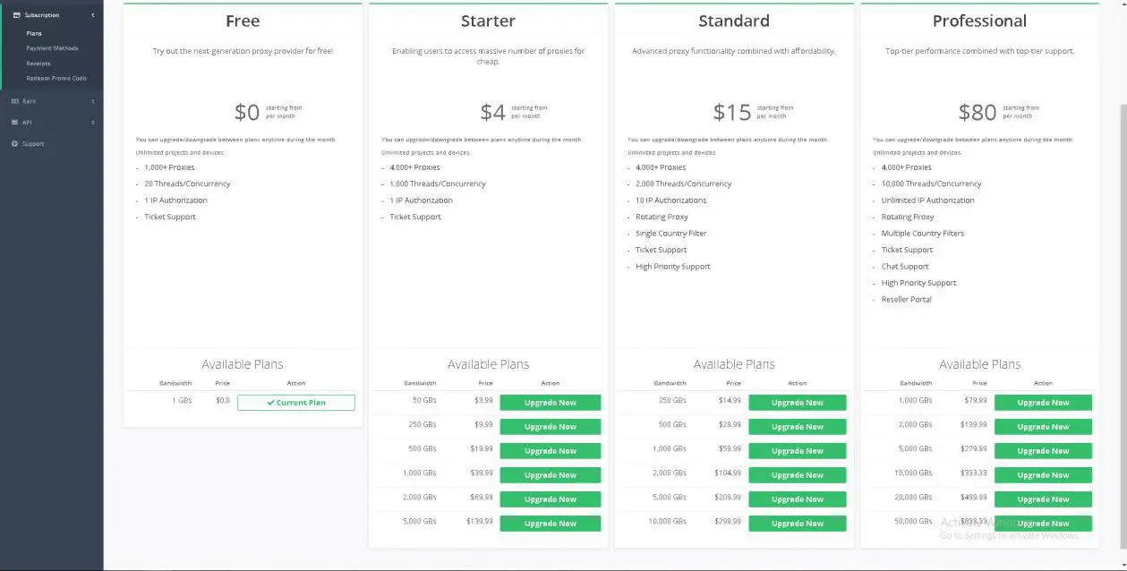Open the Plans page from sidebar

(34, 33)
